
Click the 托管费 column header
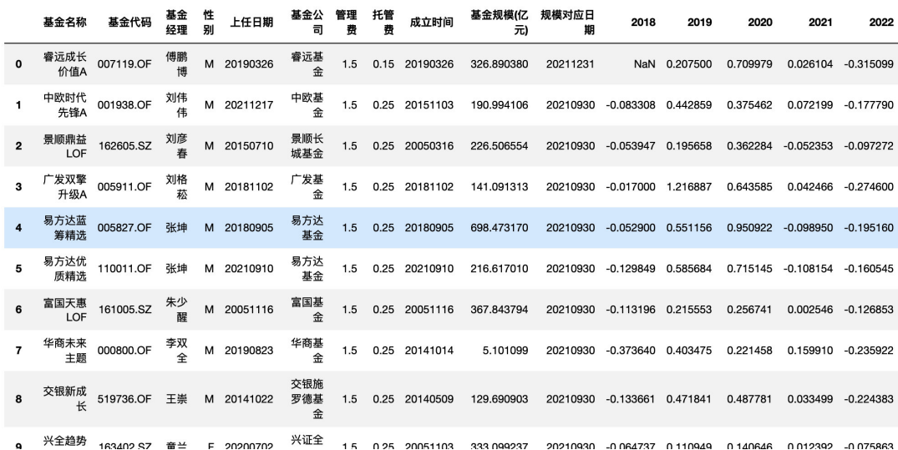(x=383, y=23)
